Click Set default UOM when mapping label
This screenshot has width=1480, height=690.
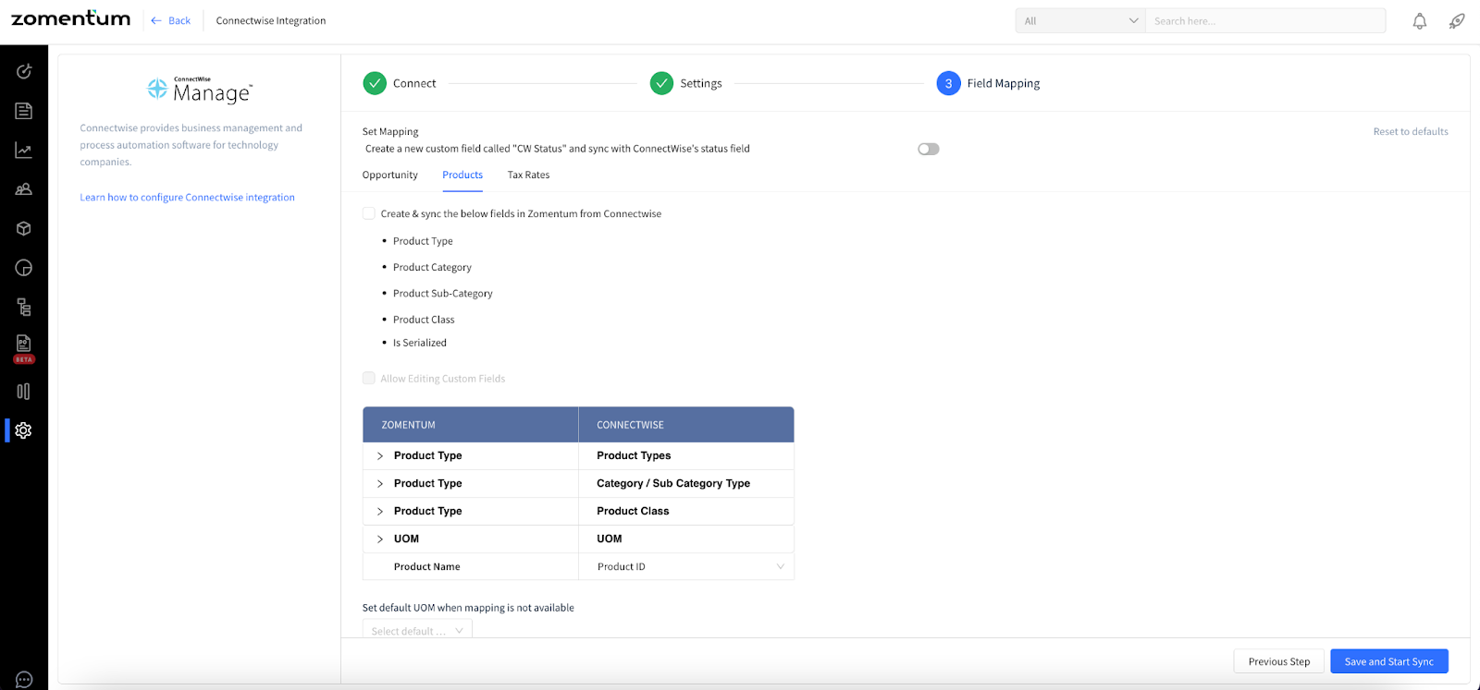(468, 608)
